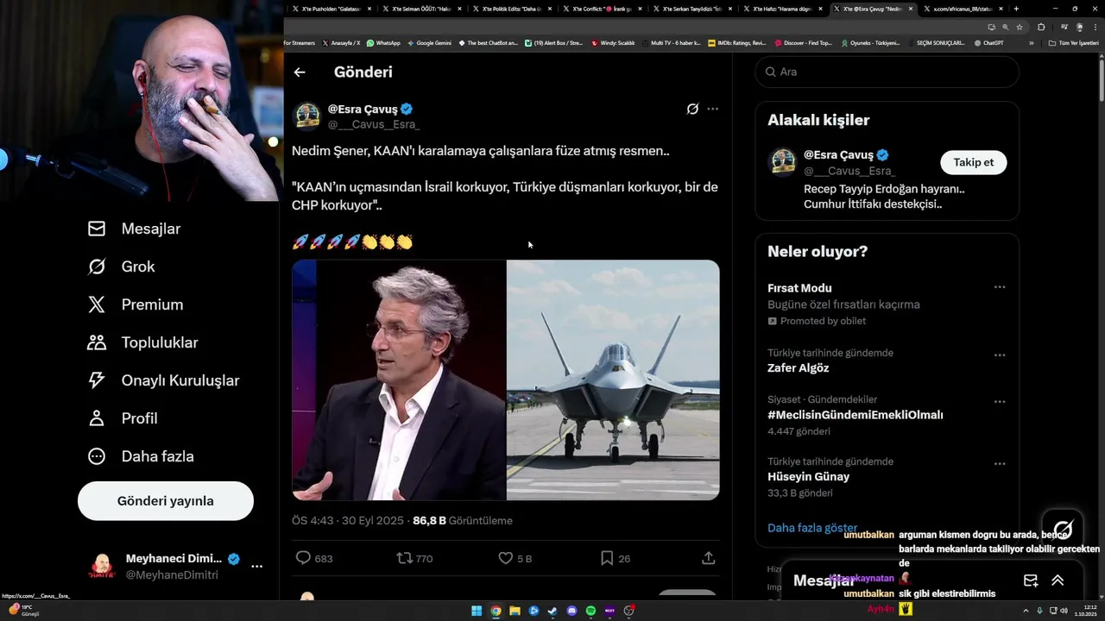Open the KAAN fighter jet photo
This screenshot has width=1105, height=621.
pos(613,380)
